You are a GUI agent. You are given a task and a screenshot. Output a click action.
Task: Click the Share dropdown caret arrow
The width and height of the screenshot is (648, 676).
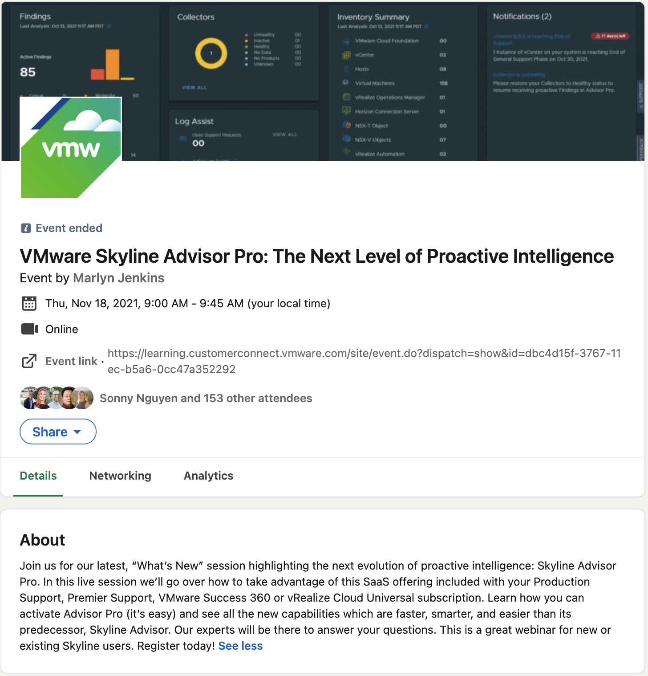[x=77, y=432]
